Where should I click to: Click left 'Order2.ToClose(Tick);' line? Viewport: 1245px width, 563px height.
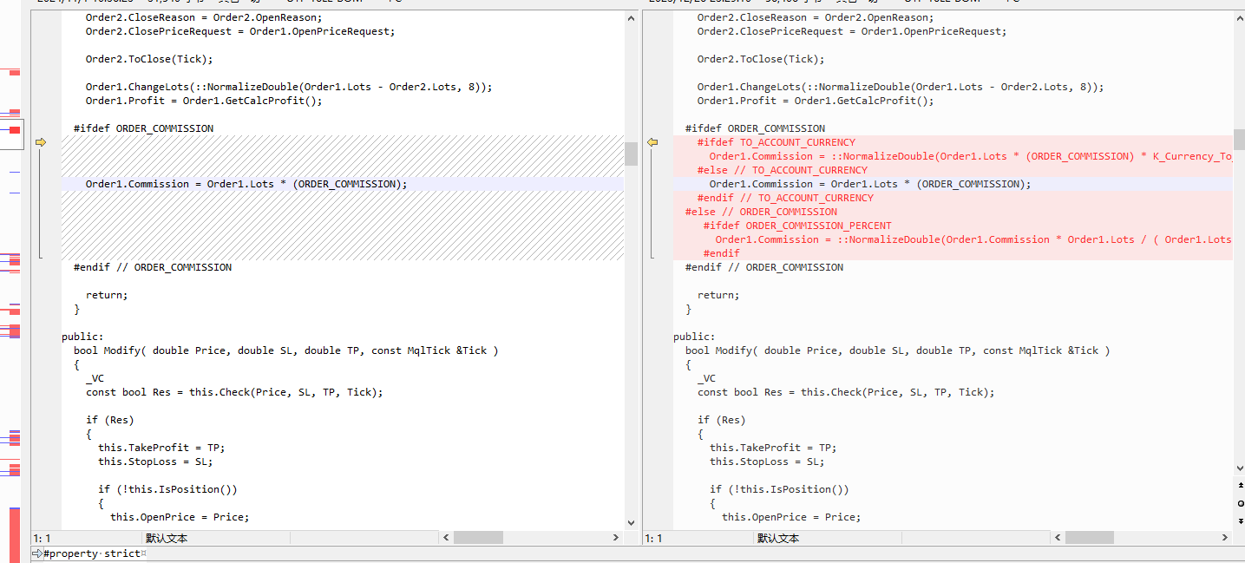click(x=149, y=59)
